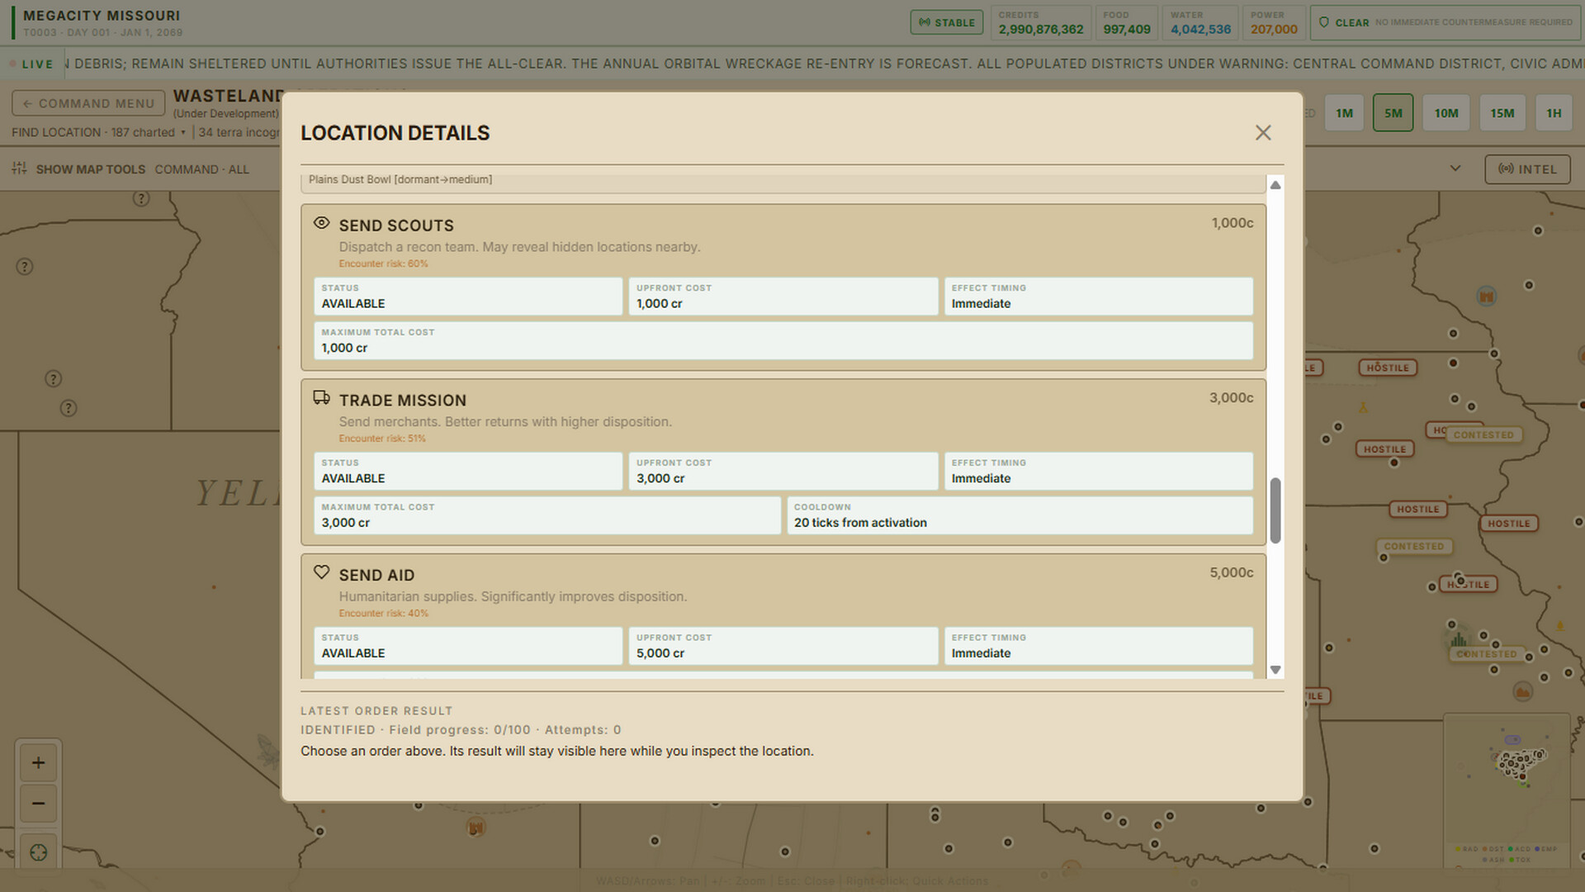Image resolution: width=1585 pixels, height=892 pixels.
Task: Click the 'Command · All' filter label
Action: [x=201, y=169]
